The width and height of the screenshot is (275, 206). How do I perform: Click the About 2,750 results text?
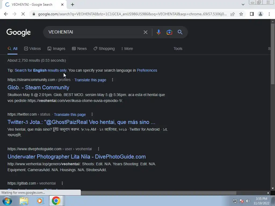click(x=37, y=60)
